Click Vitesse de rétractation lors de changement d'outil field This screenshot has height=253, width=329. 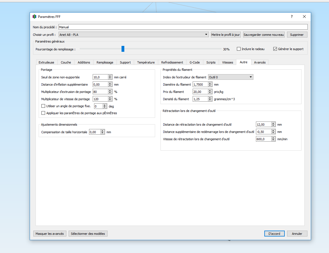pos(263,139)
